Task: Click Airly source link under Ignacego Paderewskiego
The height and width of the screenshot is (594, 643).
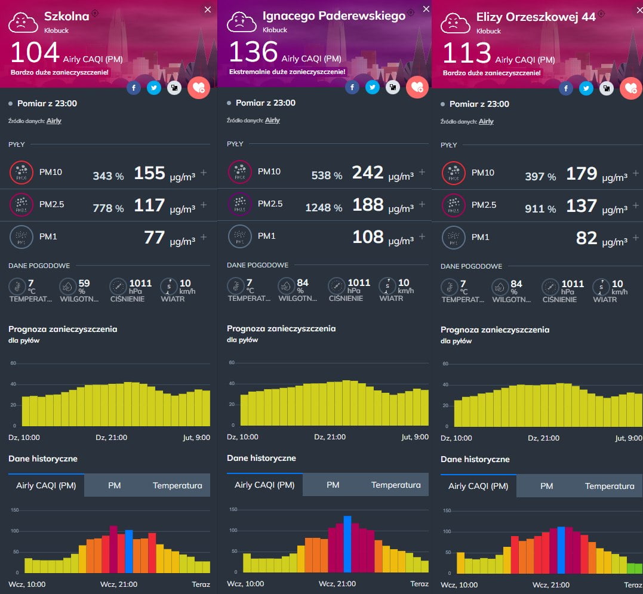Action: click(272, 121)
